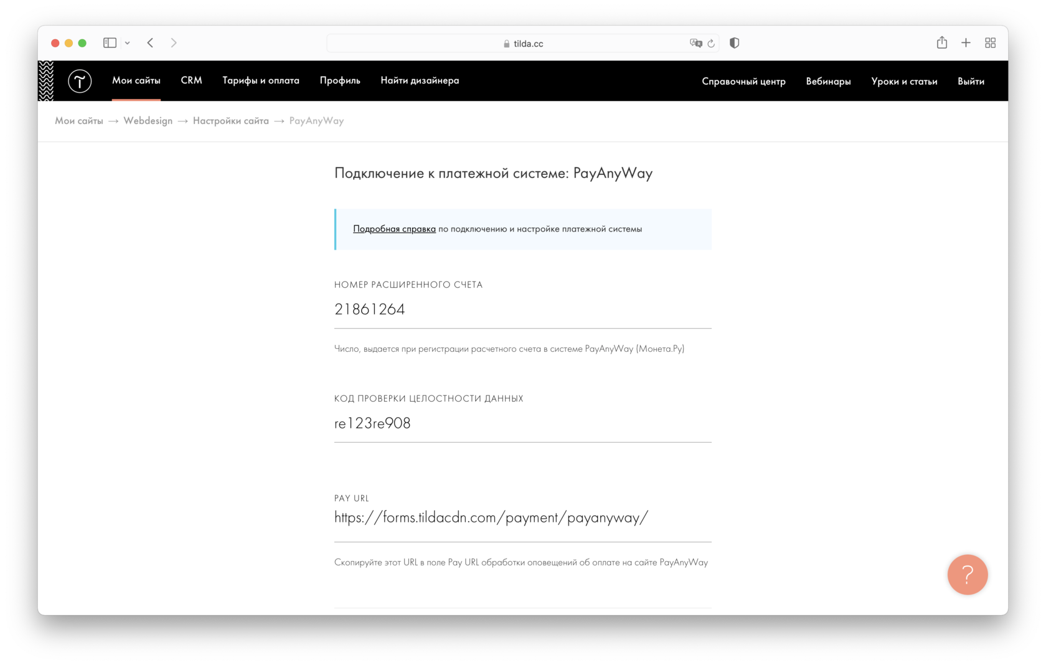The image size is (1046, 665).
Task: Open the CRM menu item
Action: [192, 80]
